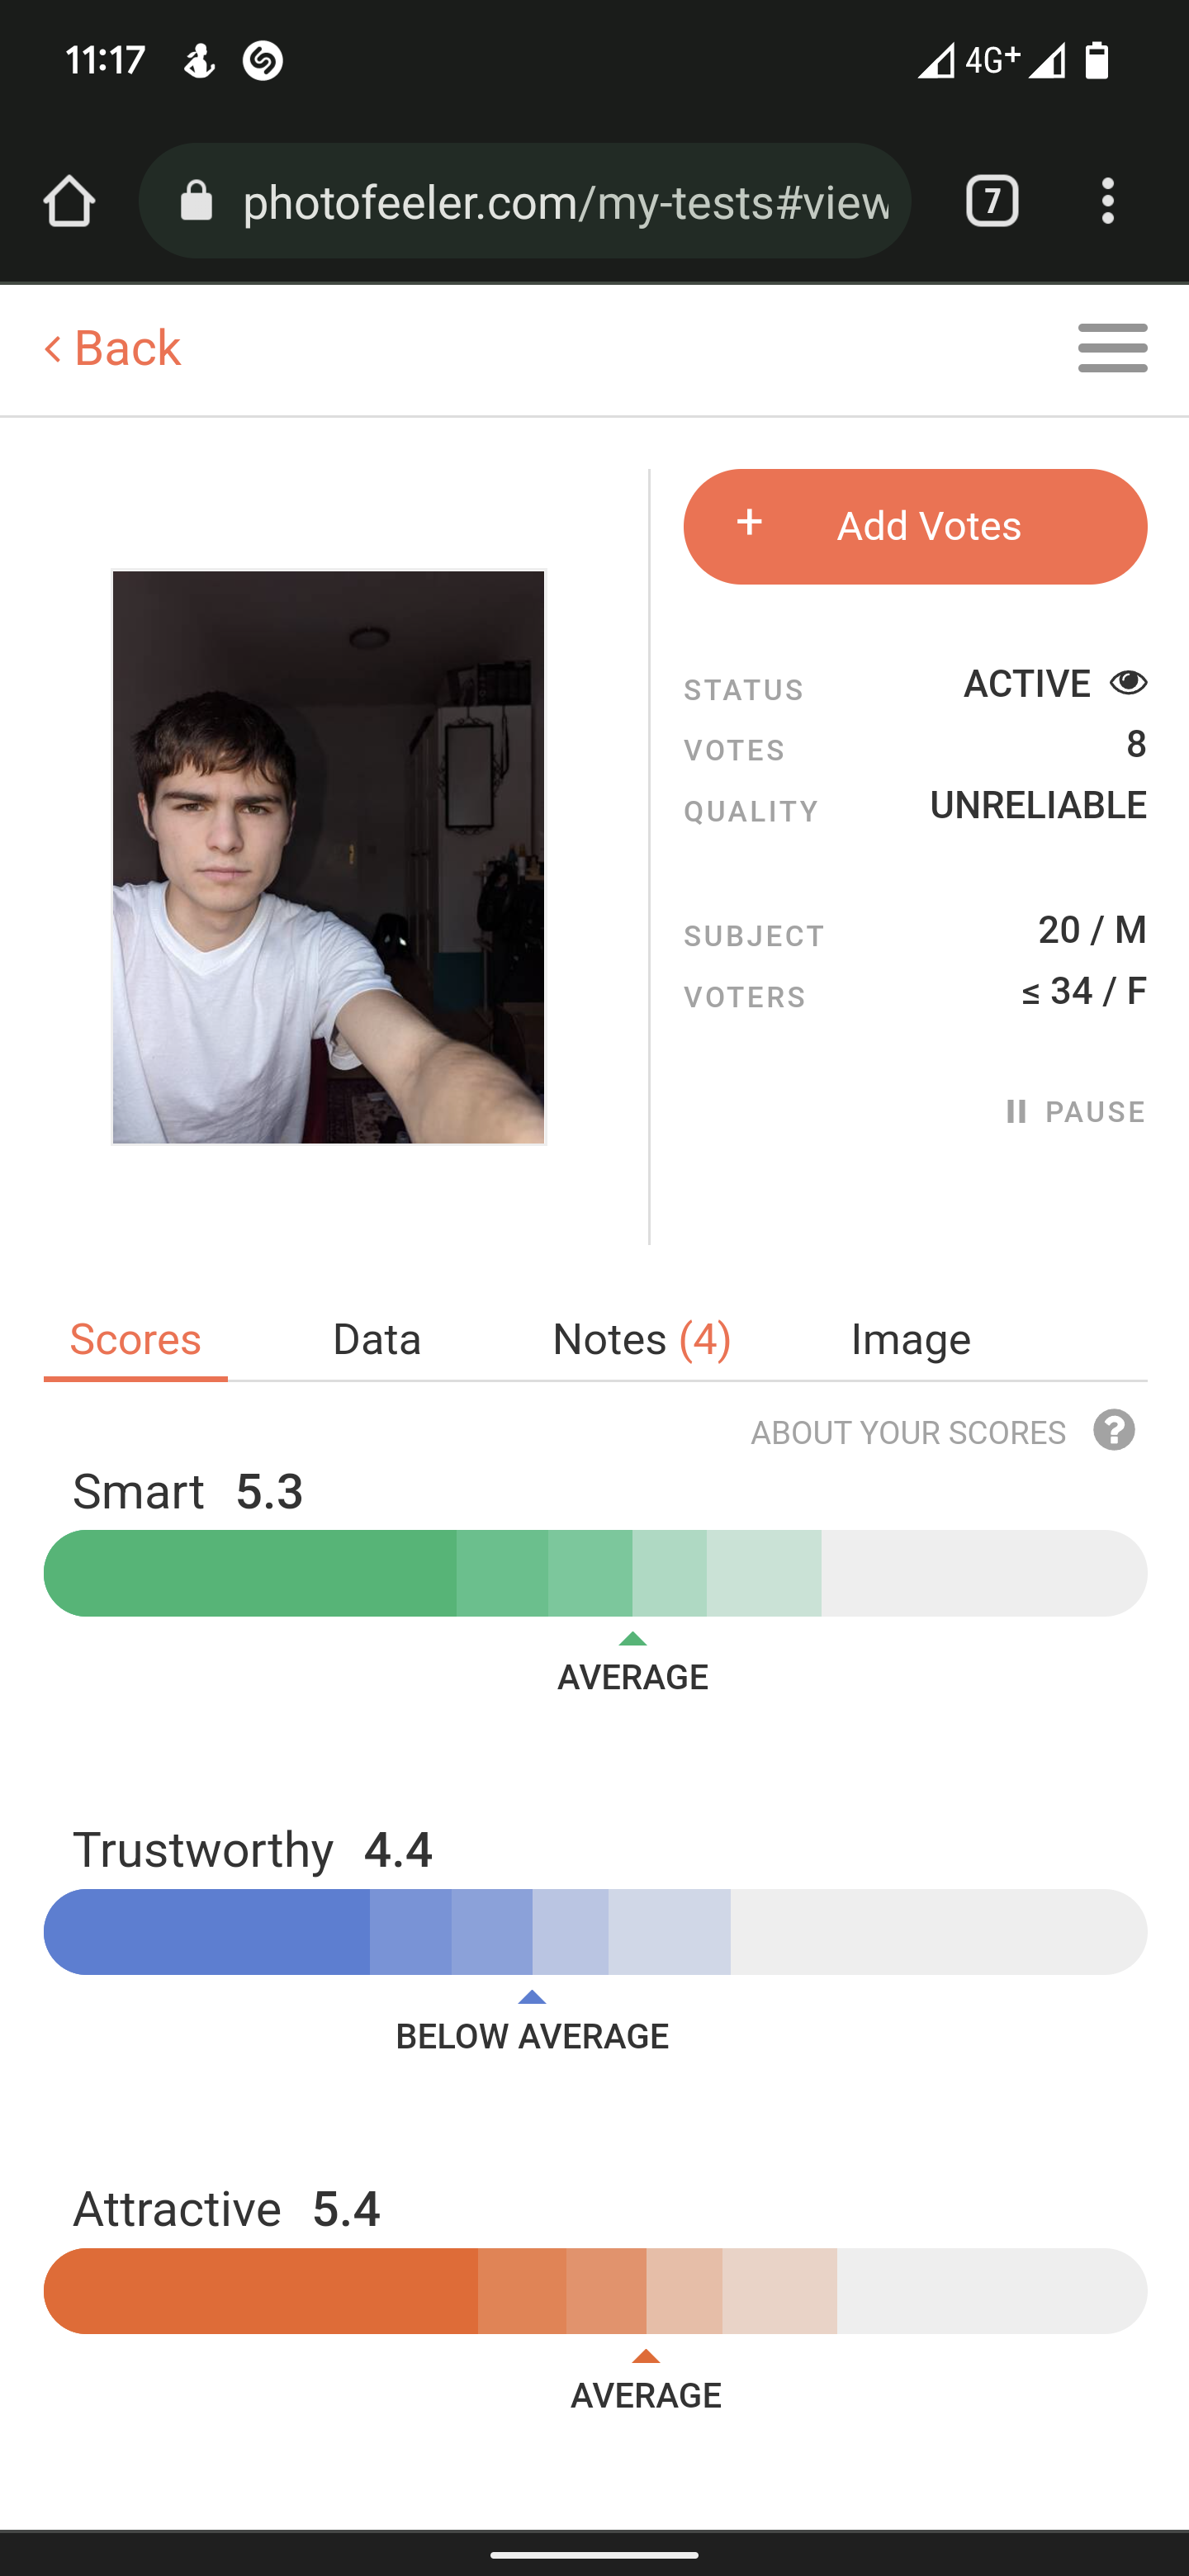Image resolution: width=1189 pixels, height=2576 pixels.
Task: Tap the battery icon in status bar
Action: [1097, 61]
